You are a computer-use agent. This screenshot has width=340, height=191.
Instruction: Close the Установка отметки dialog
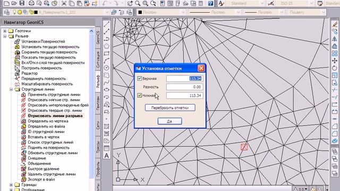(201, 68)
